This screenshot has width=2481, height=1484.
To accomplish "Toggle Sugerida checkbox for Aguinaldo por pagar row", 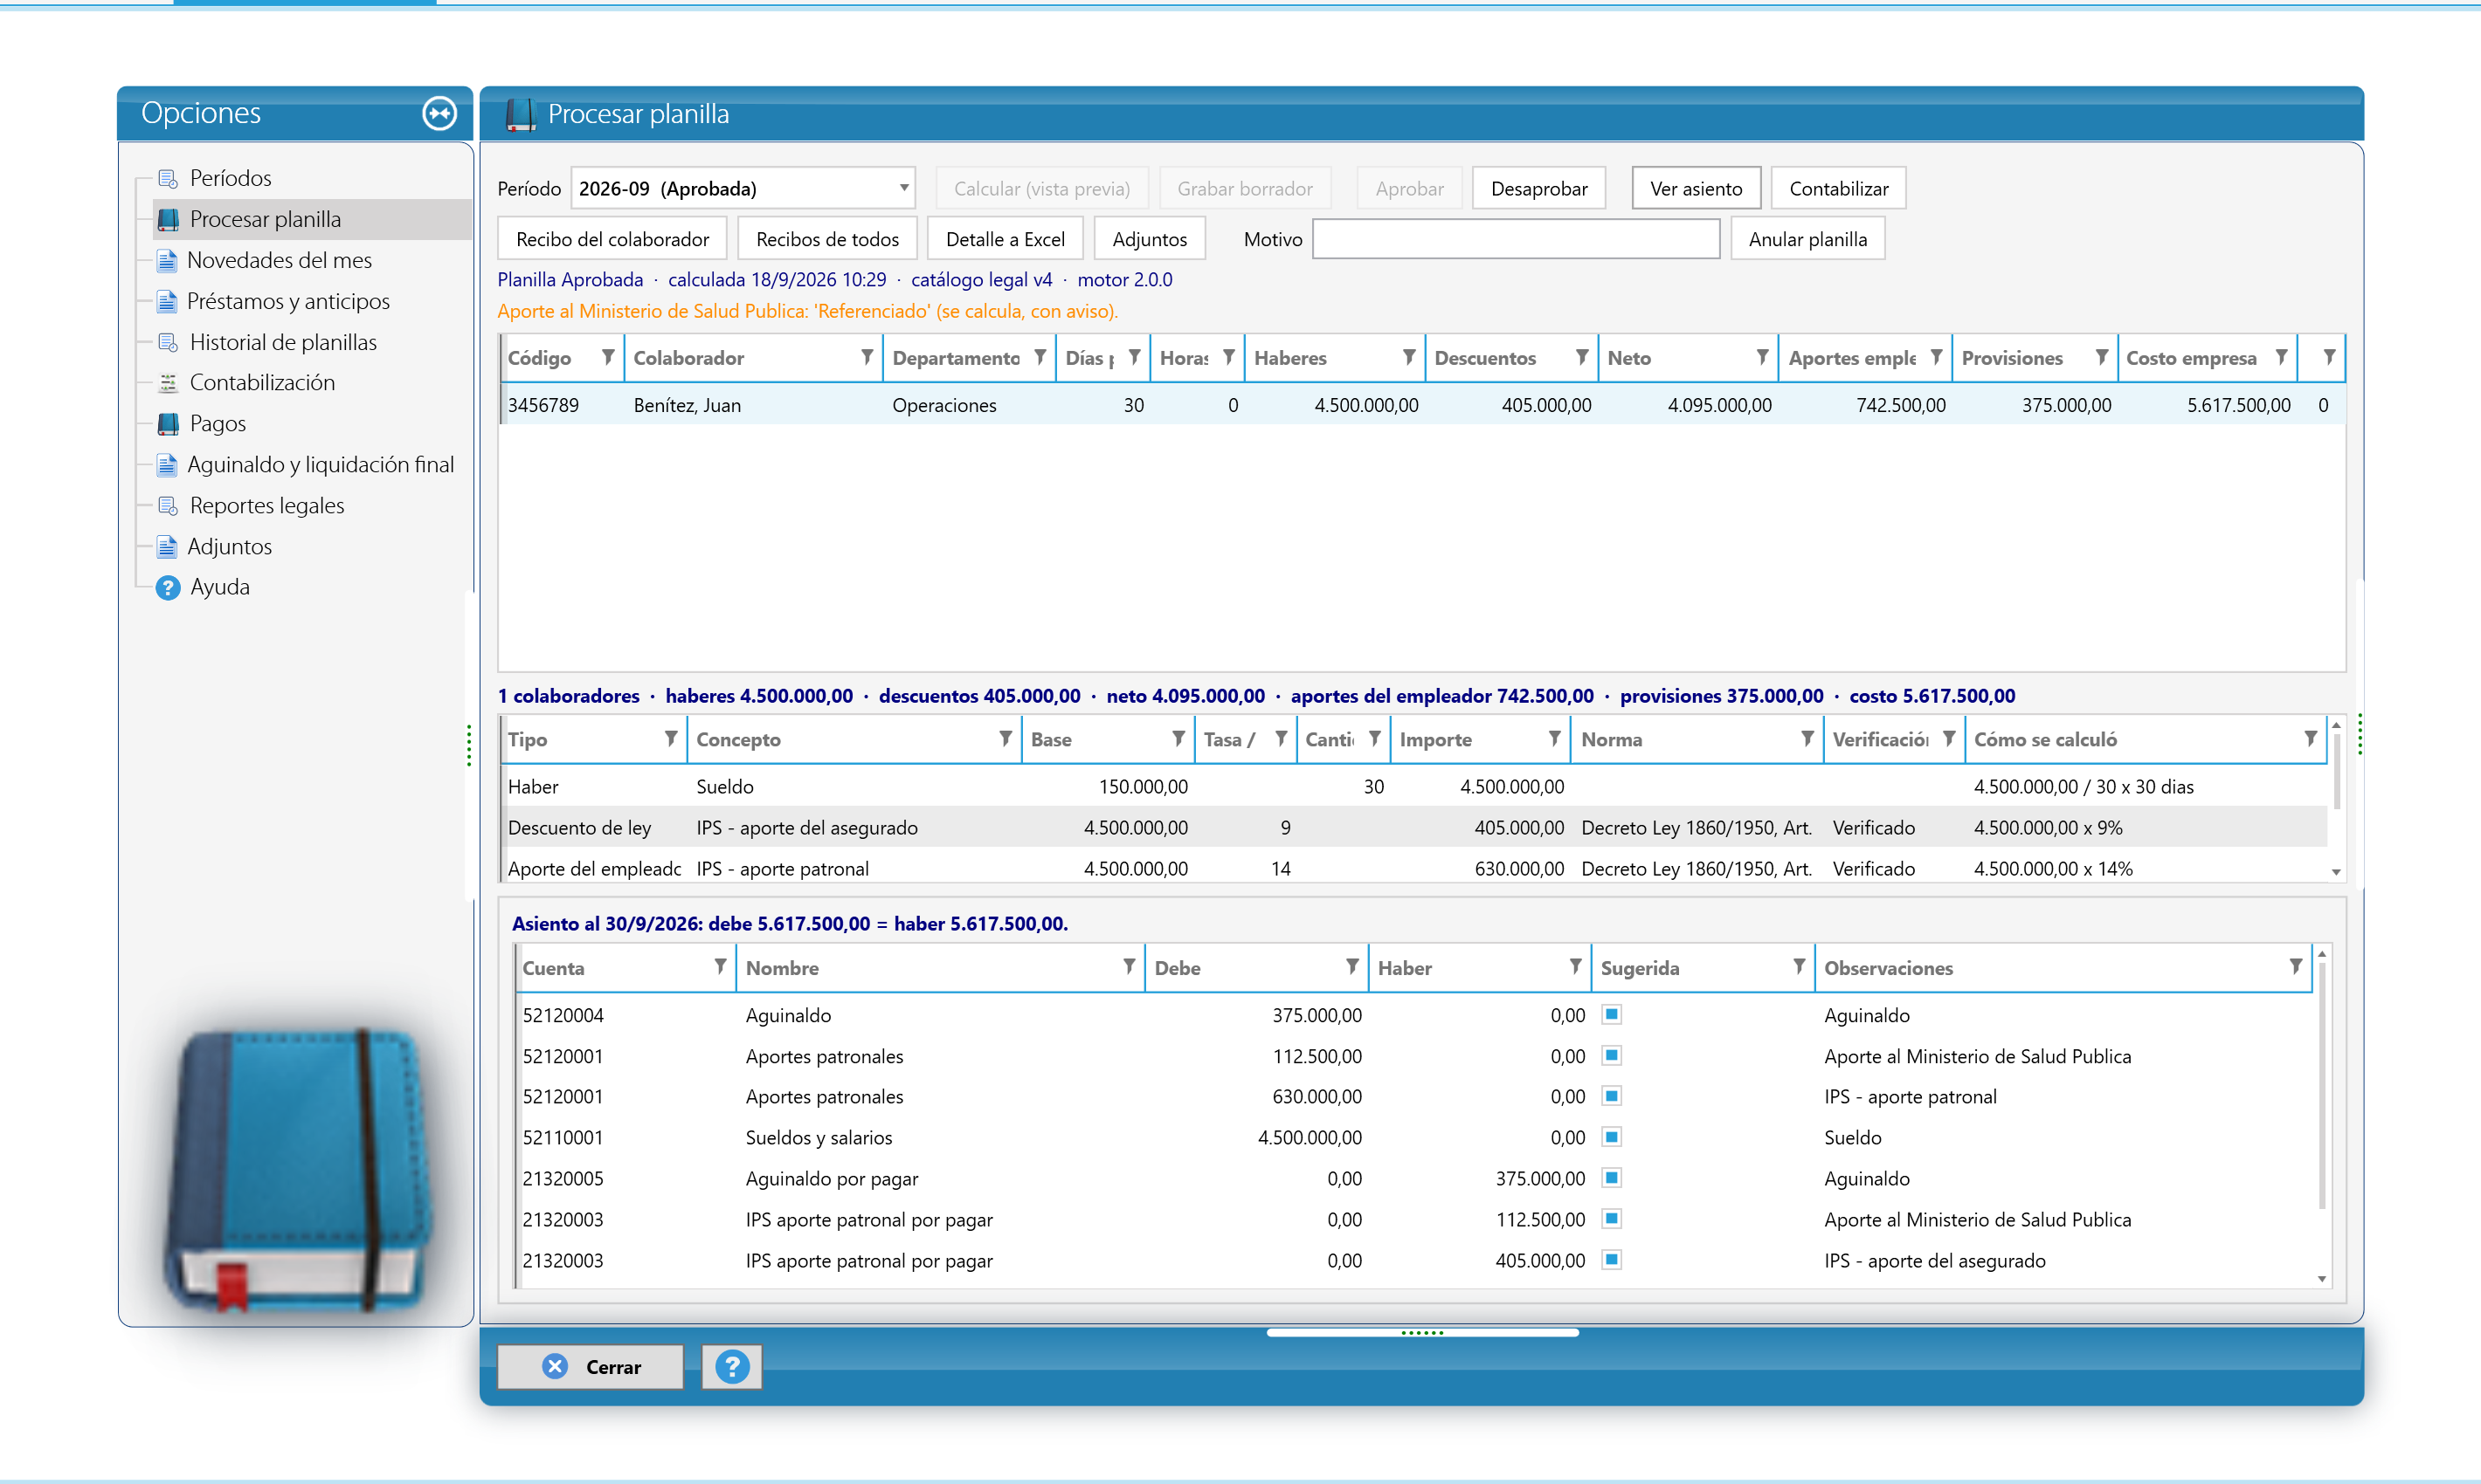I will tap(1611, 1178).
